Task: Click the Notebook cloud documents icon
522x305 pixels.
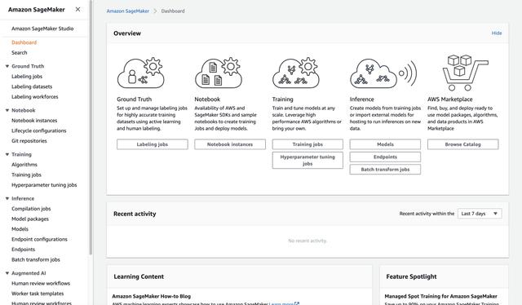Action: (219, 73)
